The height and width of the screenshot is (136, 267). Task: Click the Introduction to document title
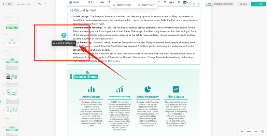click(x=24, y=4)
